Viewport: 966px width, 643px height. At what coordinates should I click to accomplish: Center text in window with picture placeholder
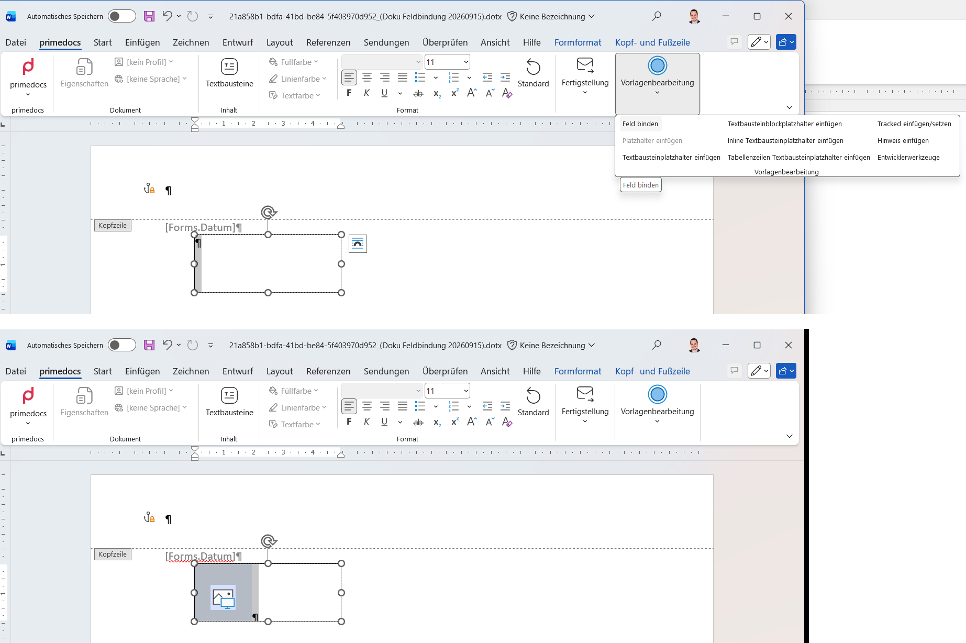(x=367, y=406)
